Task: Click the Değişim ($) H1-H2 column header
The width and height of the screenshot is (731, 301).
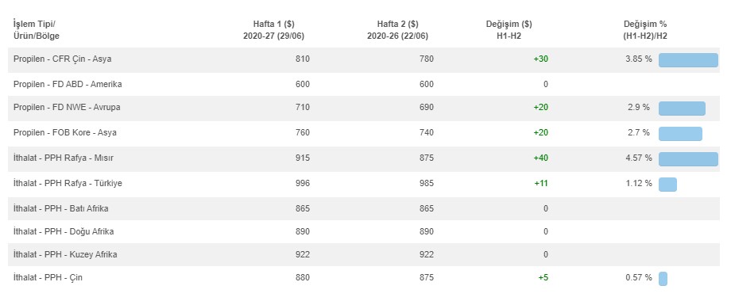Action: click(x=509, y=30)
